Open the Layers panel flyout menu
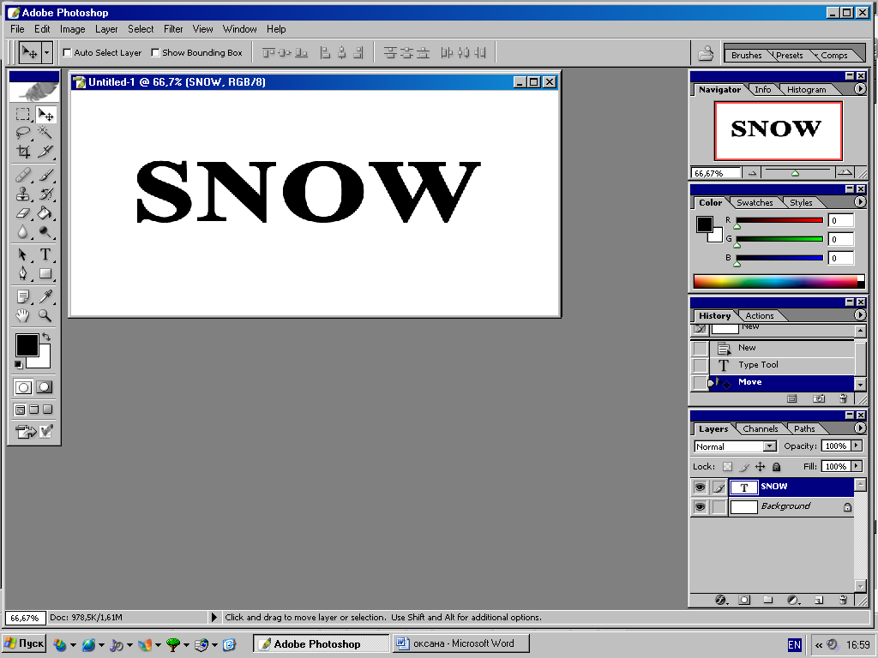This screenshot has height=658, width=878. click(x=859, y=428)
